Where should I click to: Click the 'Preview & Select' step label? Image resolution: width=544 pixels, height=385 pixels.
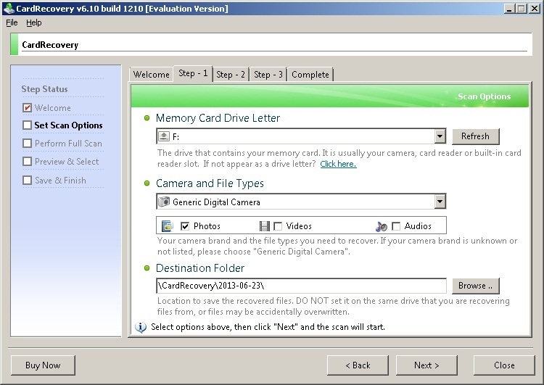point(67,162)
